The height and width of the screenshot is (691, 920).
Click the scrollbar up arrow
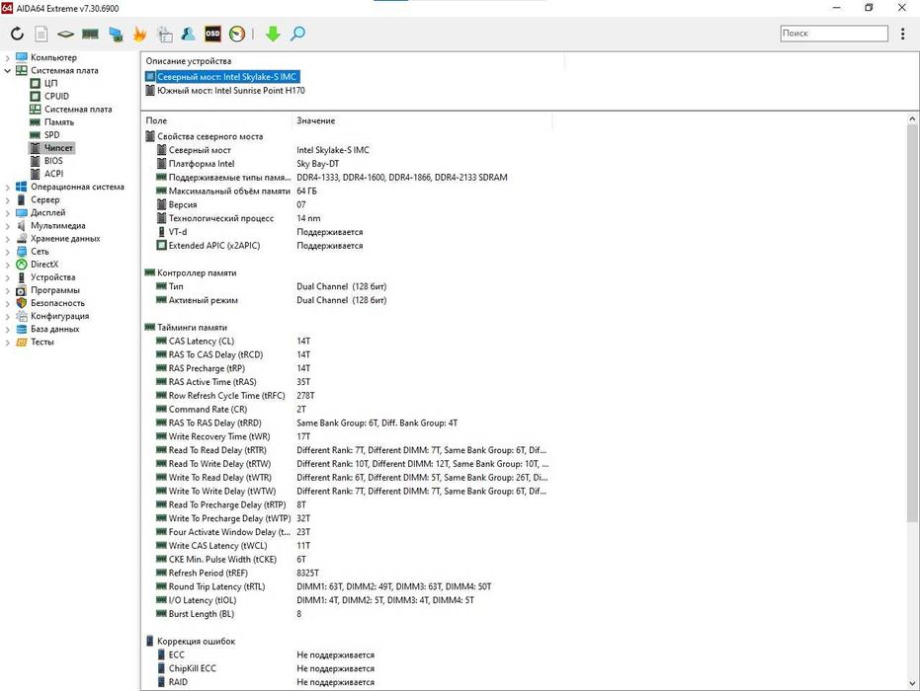[x=912, y=119]
